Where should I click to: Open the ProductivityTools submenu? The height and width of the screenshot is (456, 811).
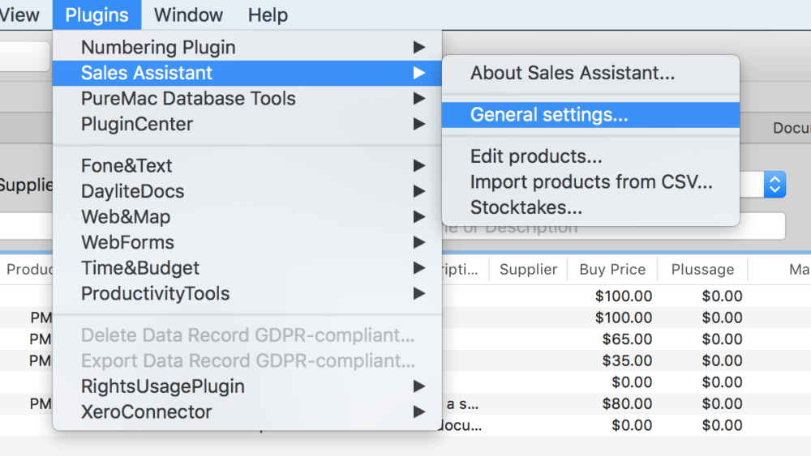155,294
